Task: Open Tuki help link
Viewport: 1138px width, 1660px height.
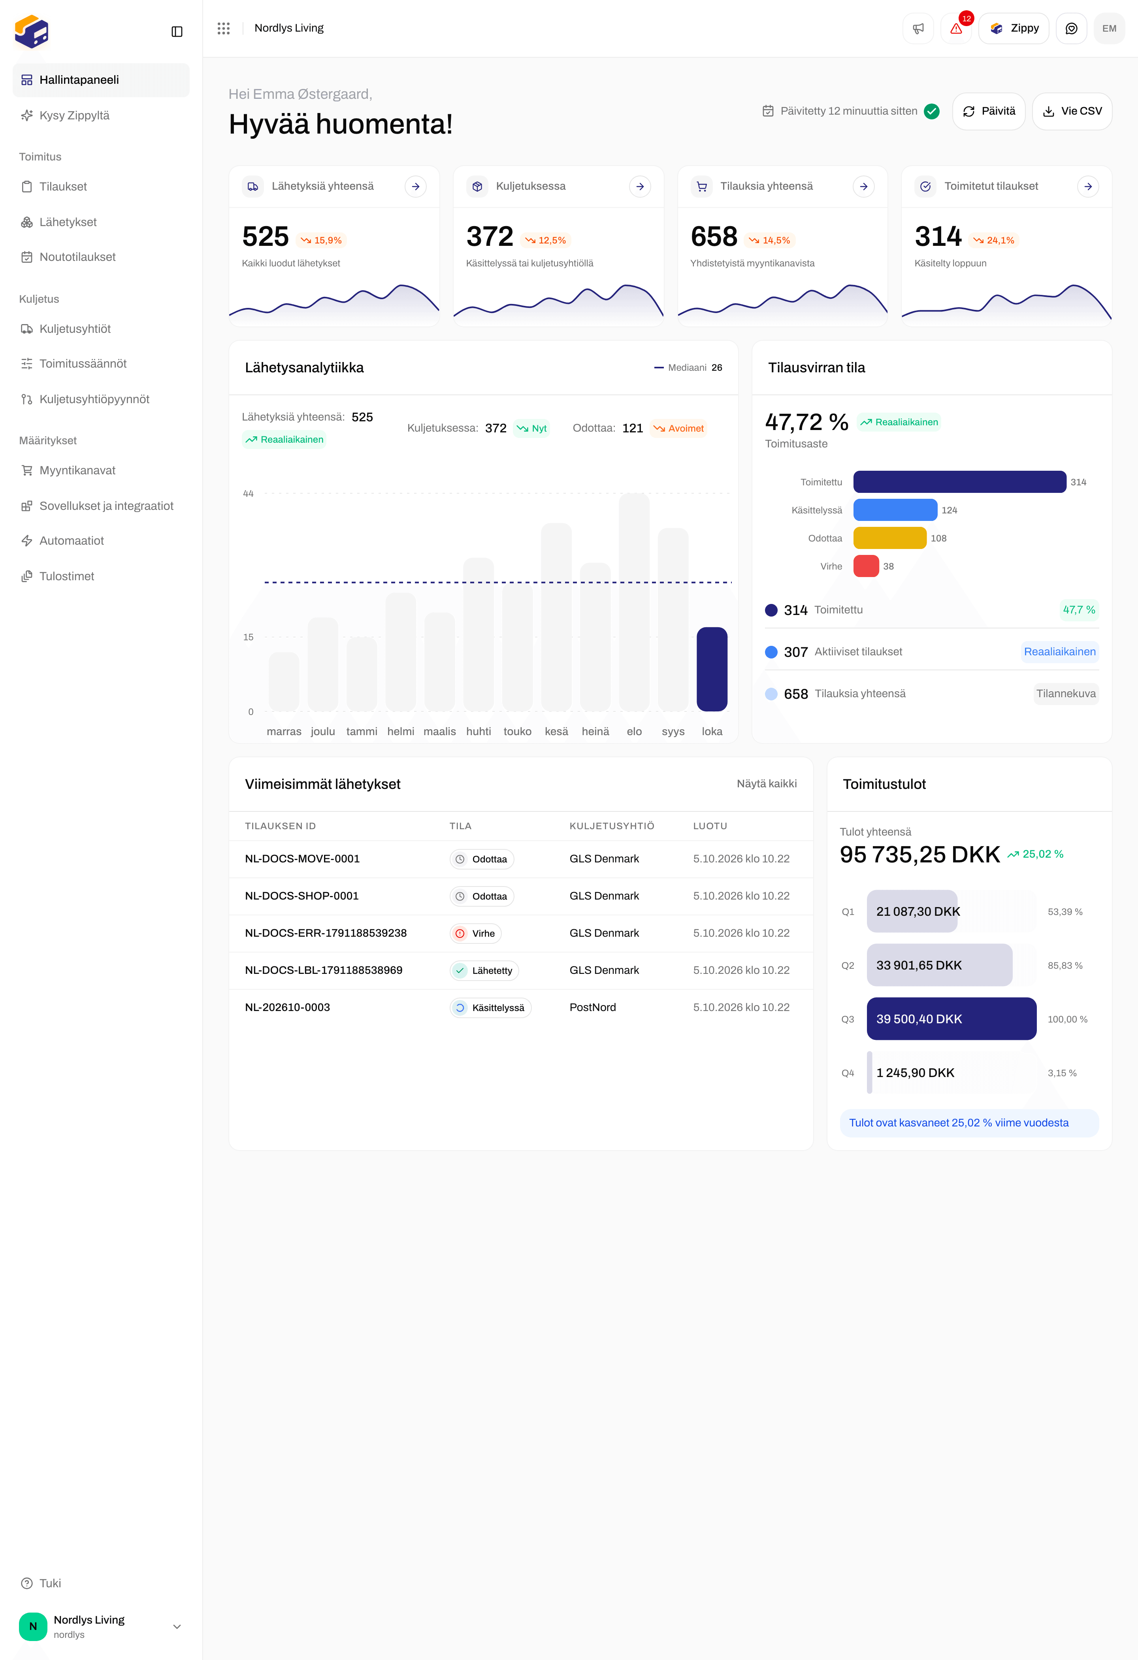Action: [101, 1583]
